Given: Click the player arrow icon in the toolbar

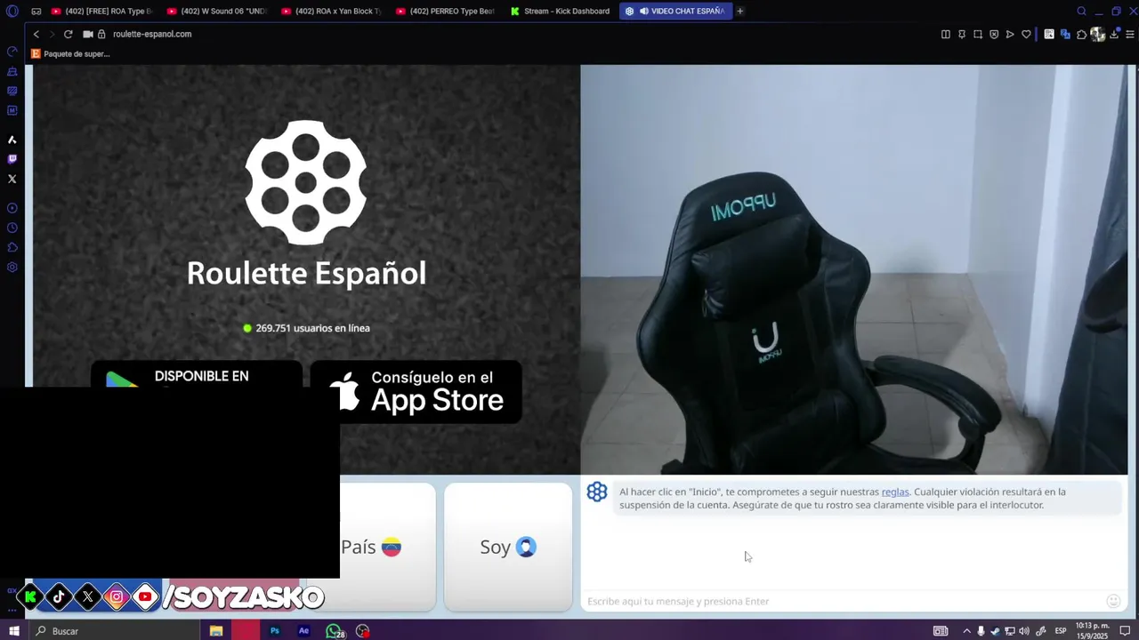Looking at the screenshot, I should coord(1010,34).
